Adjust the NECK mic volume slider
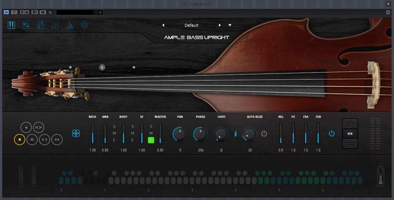 click(x=93, y=133)
